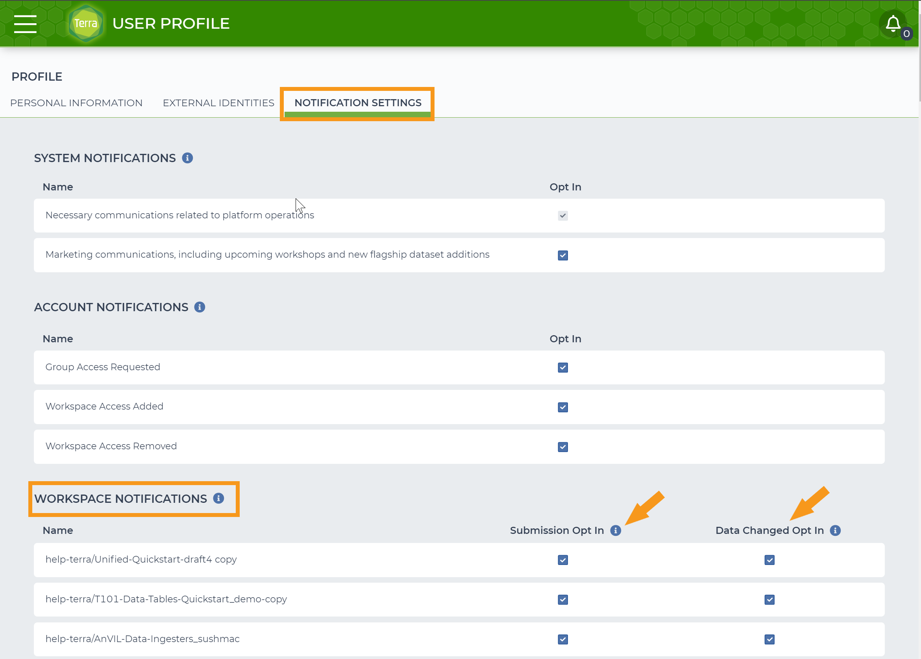The width and height of the screenshot is (921, 659).
Task: Click 'help-terra/Unified-Quickstart-draft4 copy' workspace name
Action: (141, 559)
